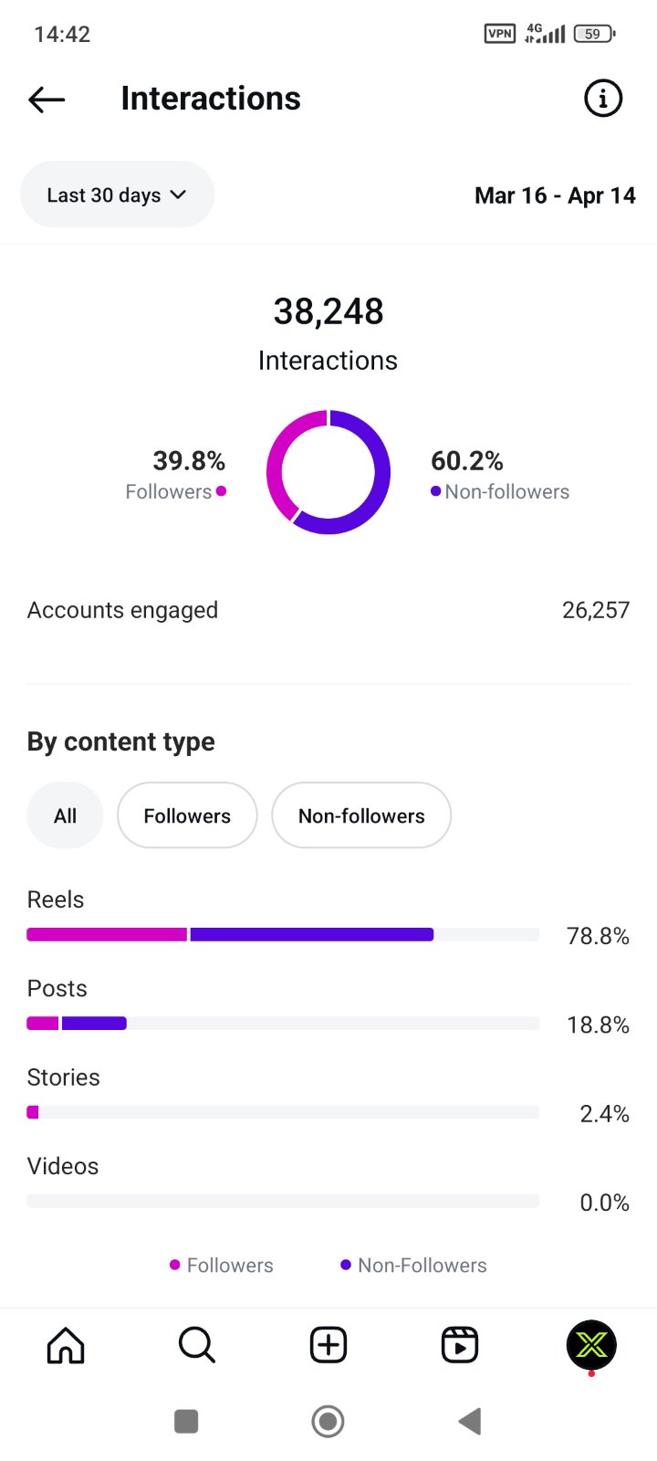The height and width of the screenshot is (1461, 657).
Task: Open the Reels icon in bottom bar
Action: [460, 1345]
